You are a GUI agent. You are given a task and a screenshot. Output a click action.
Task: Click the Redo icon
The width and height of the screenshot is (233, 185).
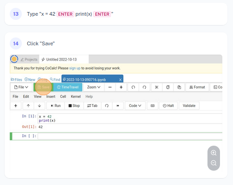click(x=144, y=87)
